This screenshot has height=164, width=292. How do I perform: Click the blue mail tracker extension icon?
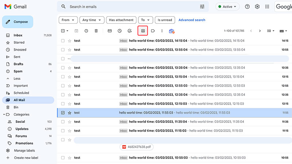tap(172, 31)
